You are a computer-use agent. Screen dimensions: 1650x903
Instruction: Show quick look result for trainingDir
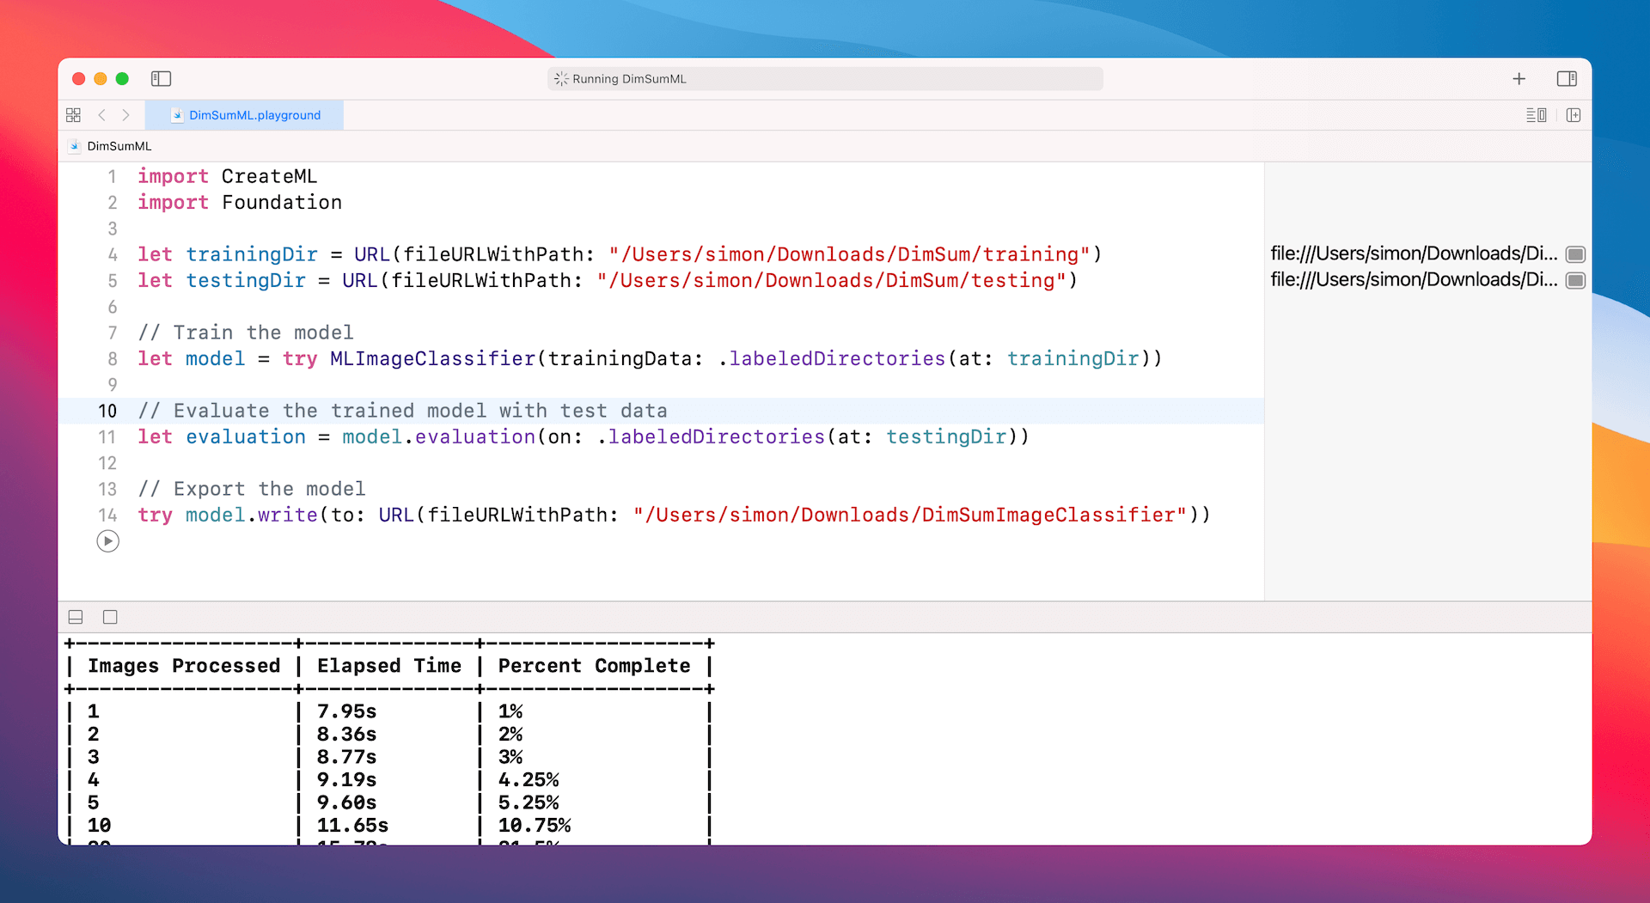(1575, 254)
